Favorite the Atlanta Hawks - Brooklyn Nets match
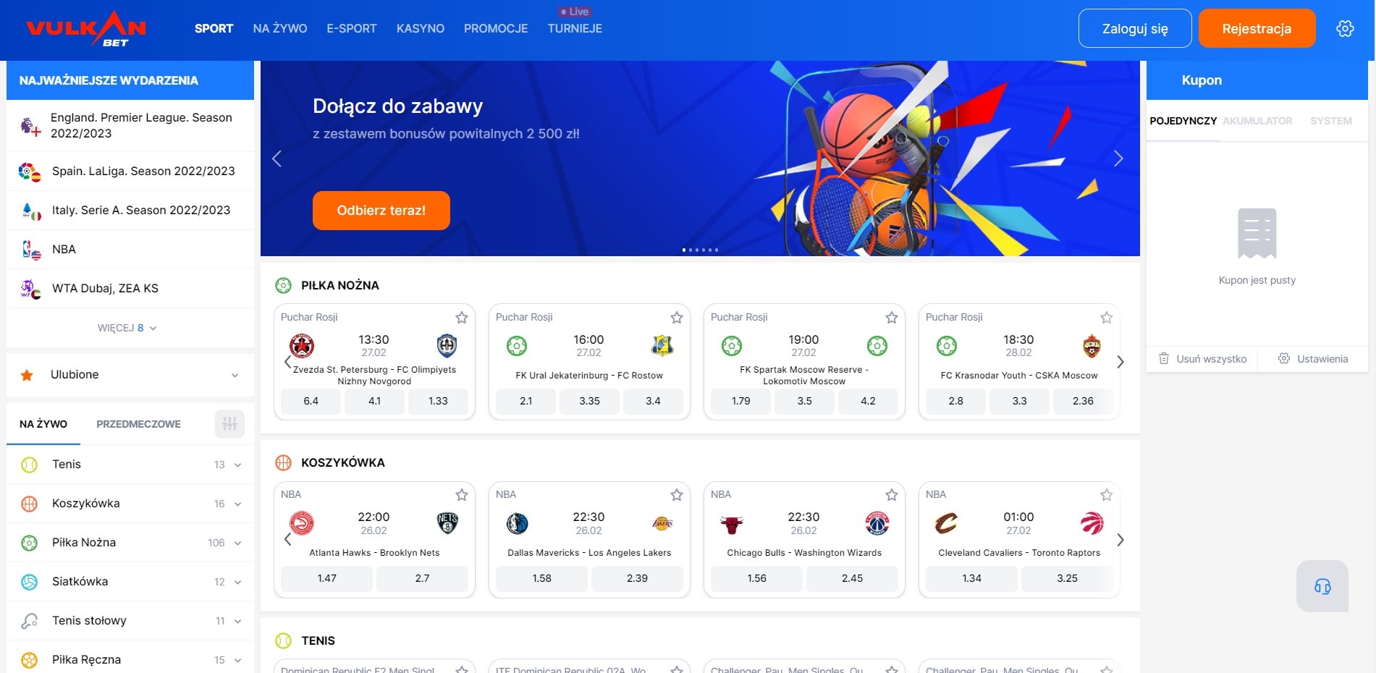Viewport: 1376px width, 673px height. coord(461,495)
